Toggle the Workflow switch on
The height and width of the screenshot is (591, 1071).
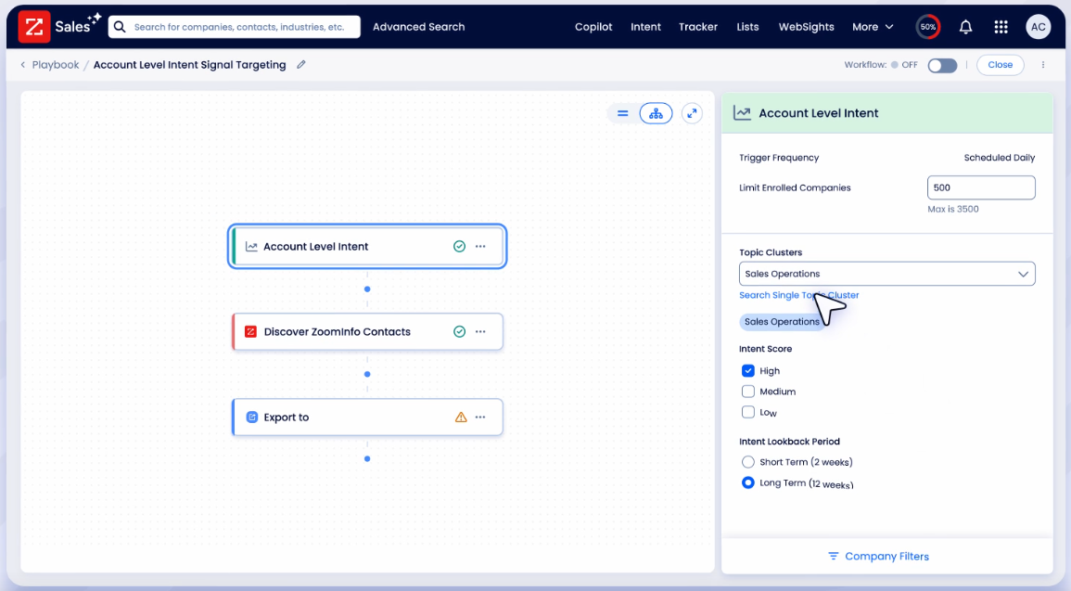pos(942,65)
